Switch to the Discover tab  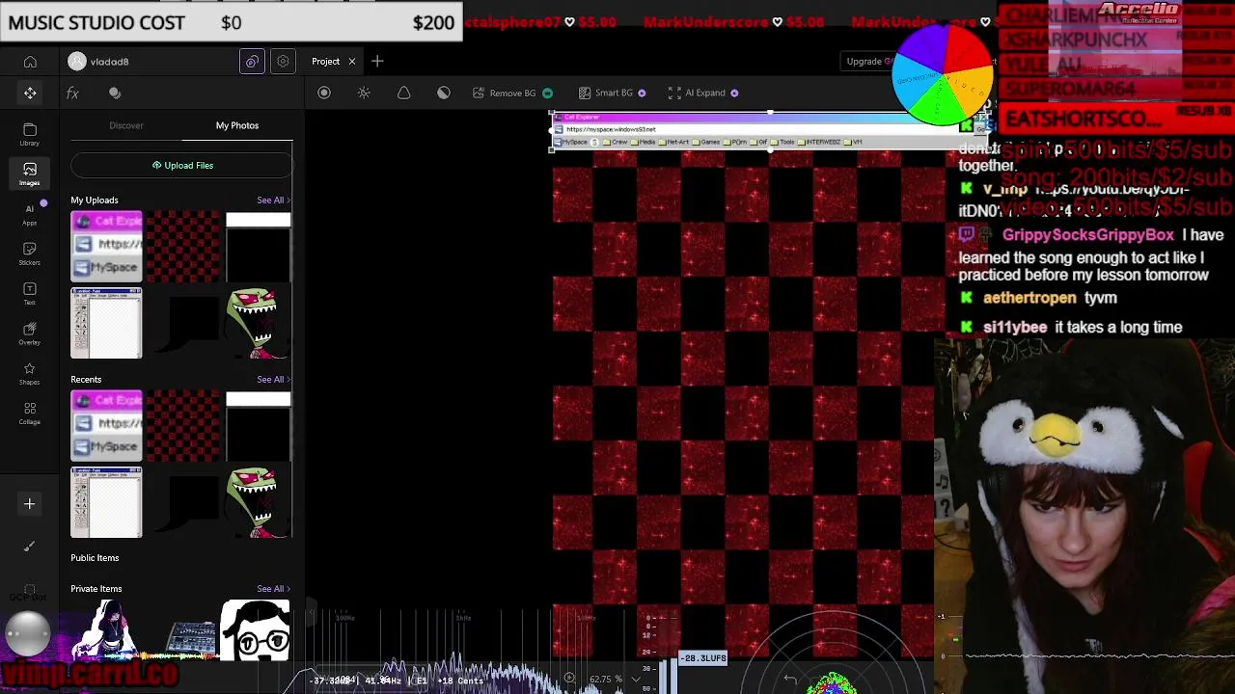tap(126, 125)
